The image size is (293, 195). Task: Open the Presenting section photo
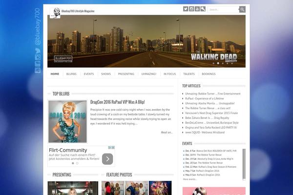click(73, 188)
